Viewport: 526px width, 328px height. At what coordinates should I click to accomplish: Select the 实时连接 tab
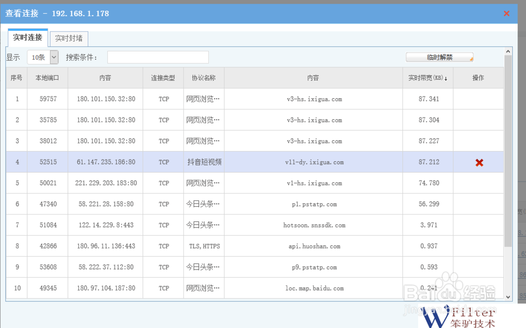(28, 37)
